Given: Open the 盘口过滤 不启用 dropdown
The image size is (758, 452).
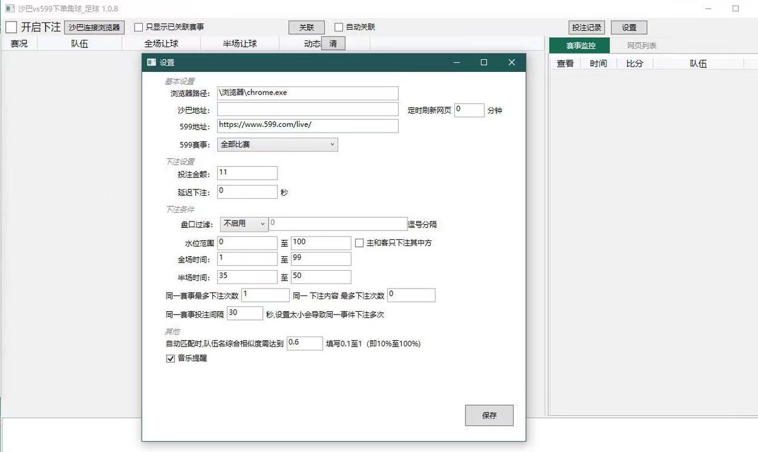Looking at the screenshot, I should pyautogui.click(x=245, y=223).
